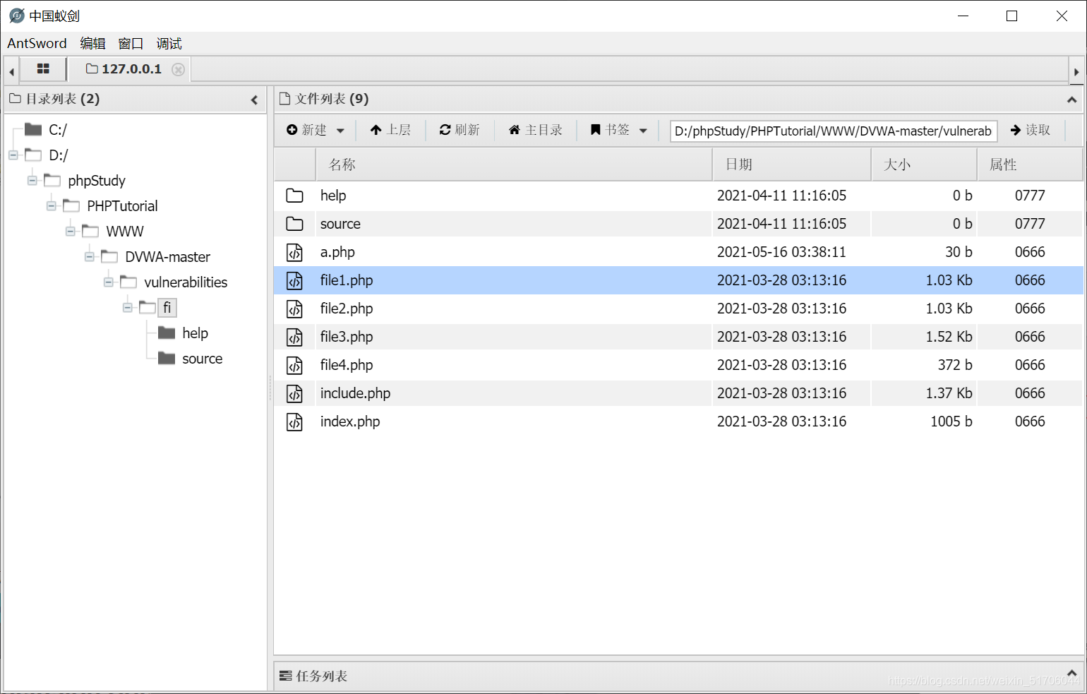The height and width of the screenshot is (694, 1087).
Task: Click the index.php file icon
Action: (x=294, y=421)
